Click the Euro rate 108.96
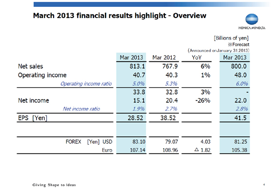This screenshot has width=273, height=193. tap(170, 150)
